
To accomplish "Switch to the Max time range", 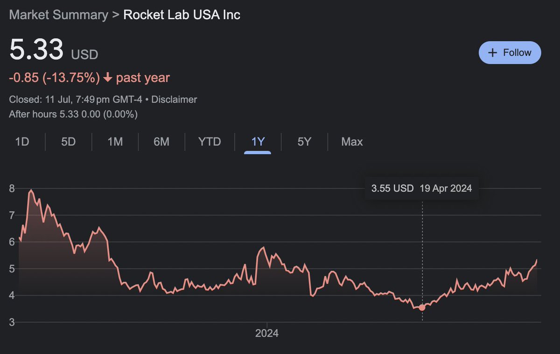I will coord(351,142).
